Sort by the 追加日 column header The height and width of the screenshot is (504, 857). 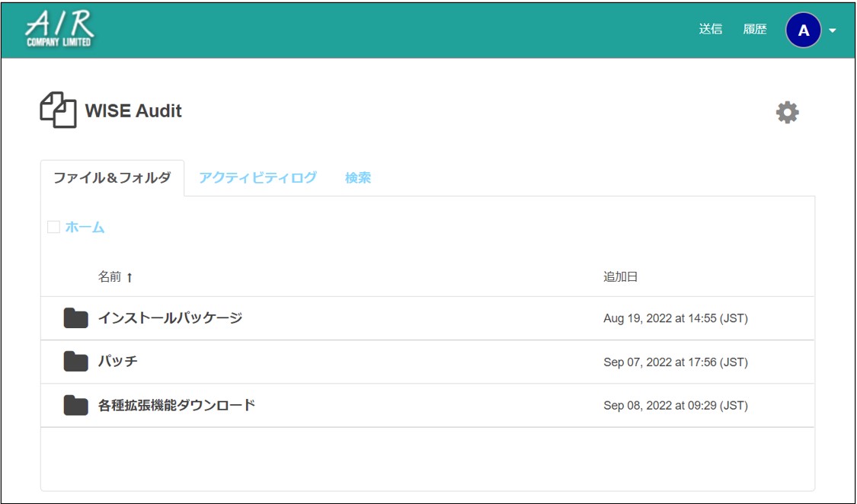620,277
